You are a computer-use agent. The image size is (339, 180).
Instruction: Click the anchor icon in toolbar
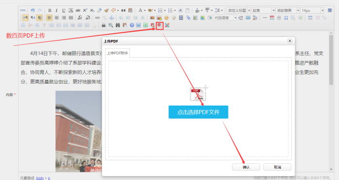click(111, 18)
